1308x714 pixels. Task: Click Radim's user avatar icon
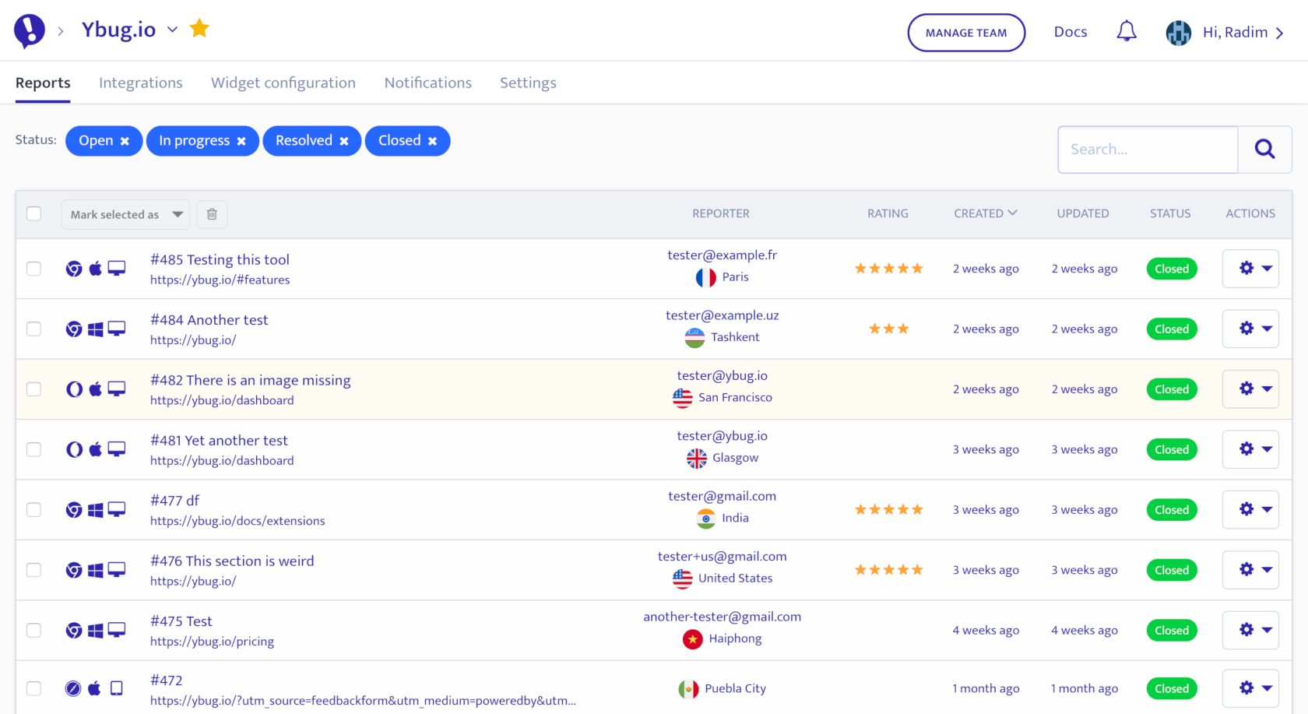coord(1178,33)
